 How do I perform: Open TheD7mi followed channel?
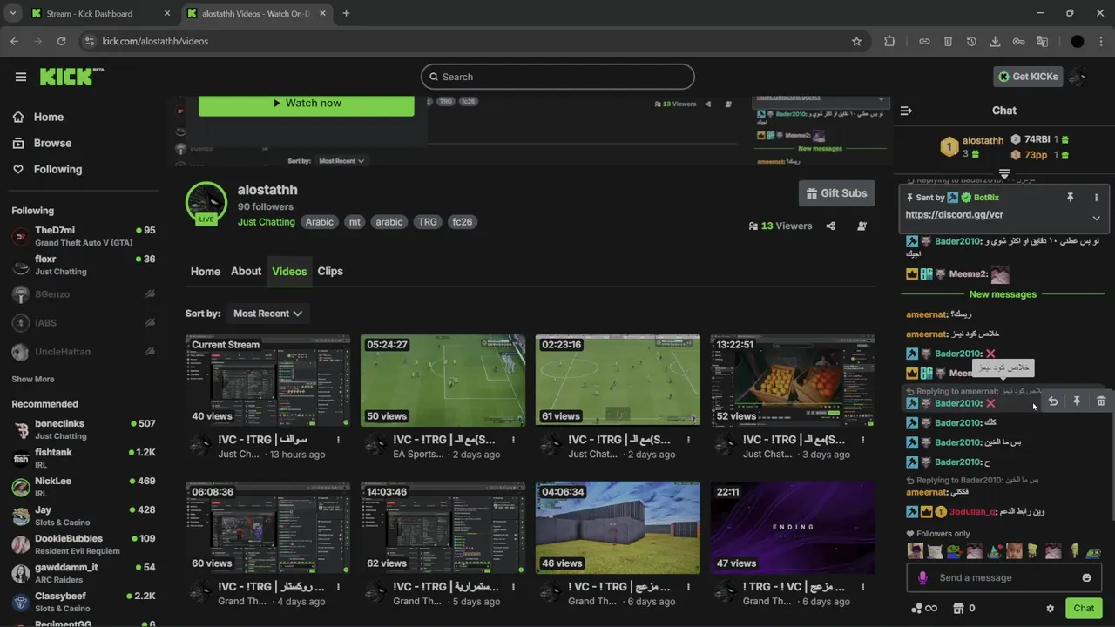[x=83, y=236]
